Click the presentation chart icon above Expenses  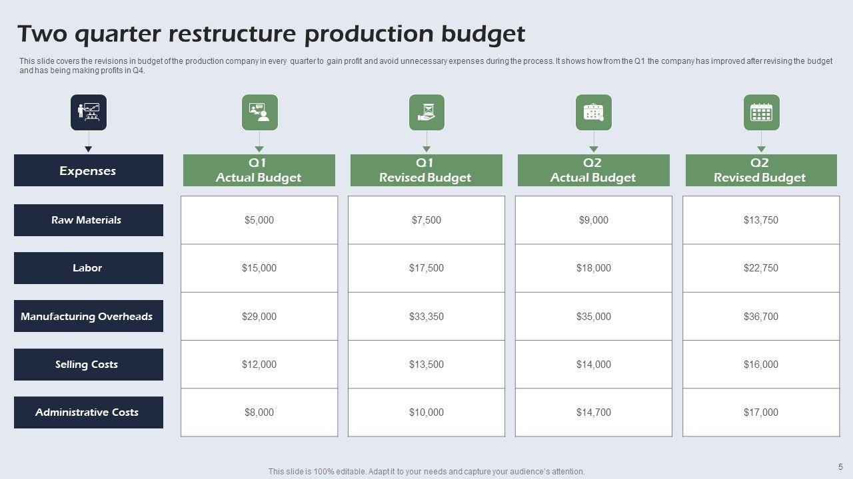tap(89, 112)
